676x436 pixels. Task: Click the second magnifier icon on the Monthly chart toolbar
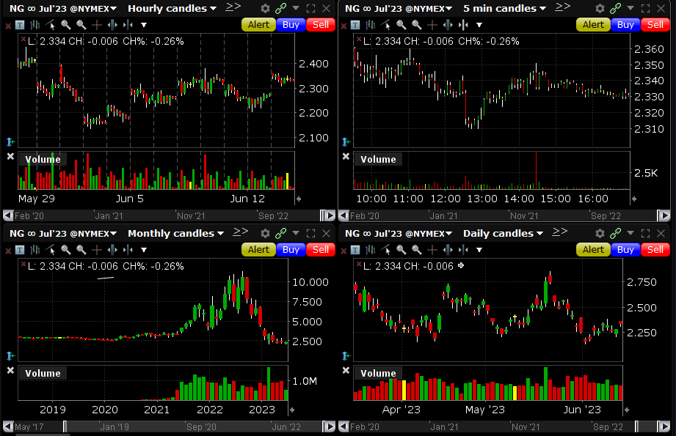point(81,249)
